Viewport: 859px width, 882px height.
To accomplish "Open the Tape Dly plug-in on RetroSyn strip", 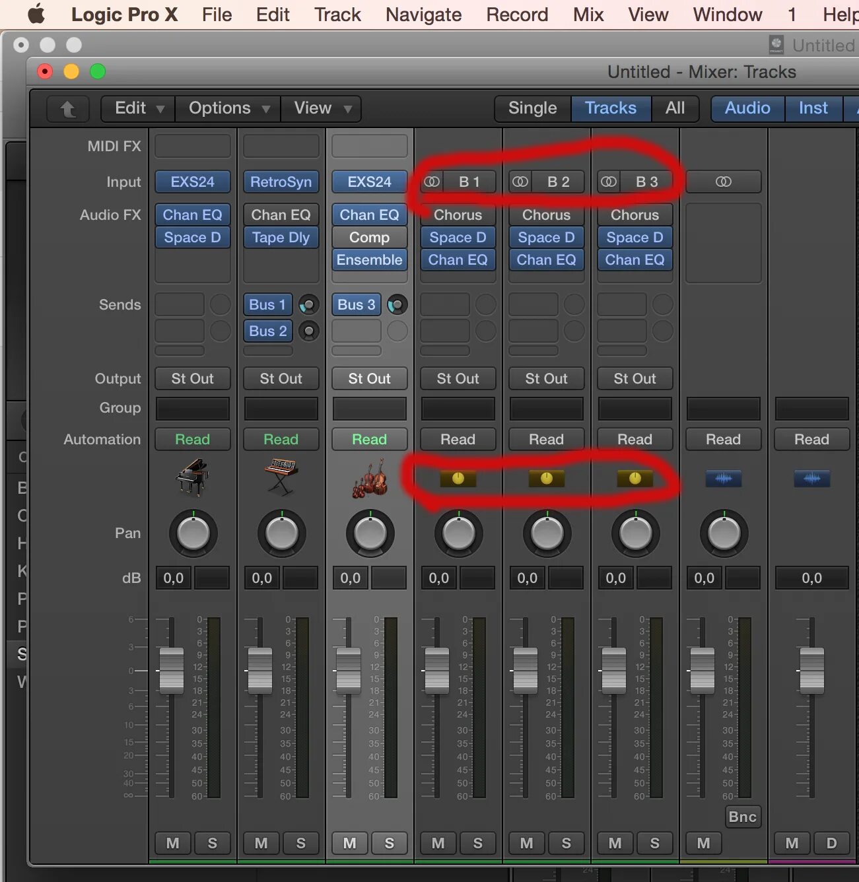I will [281, 238].
